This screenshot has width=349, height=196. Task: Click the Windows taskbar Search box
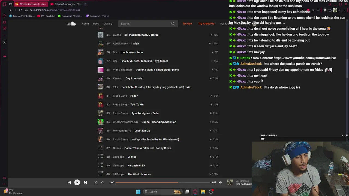[x=163, y=192]
